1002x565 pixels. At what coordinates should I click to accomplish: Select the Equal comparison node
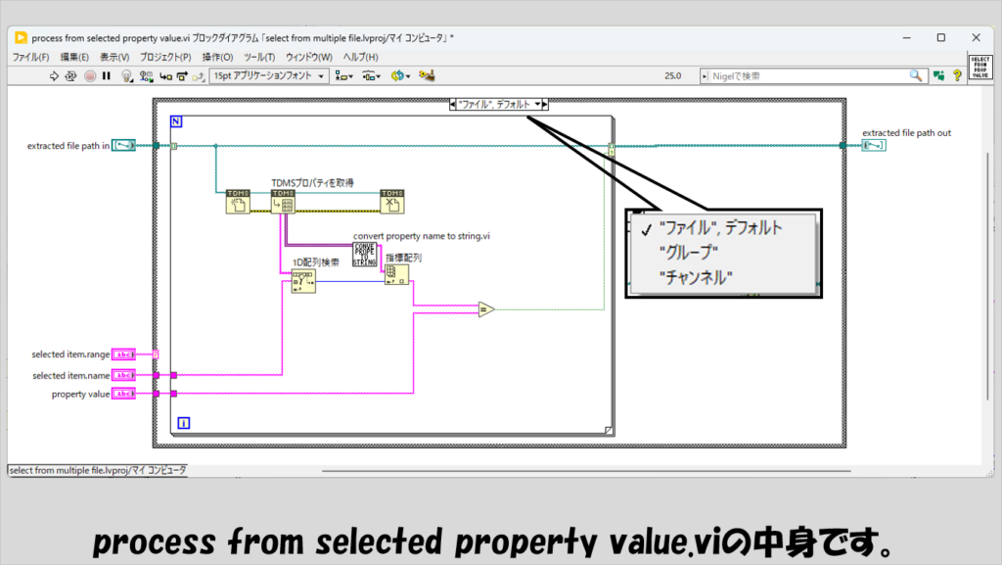485,309
